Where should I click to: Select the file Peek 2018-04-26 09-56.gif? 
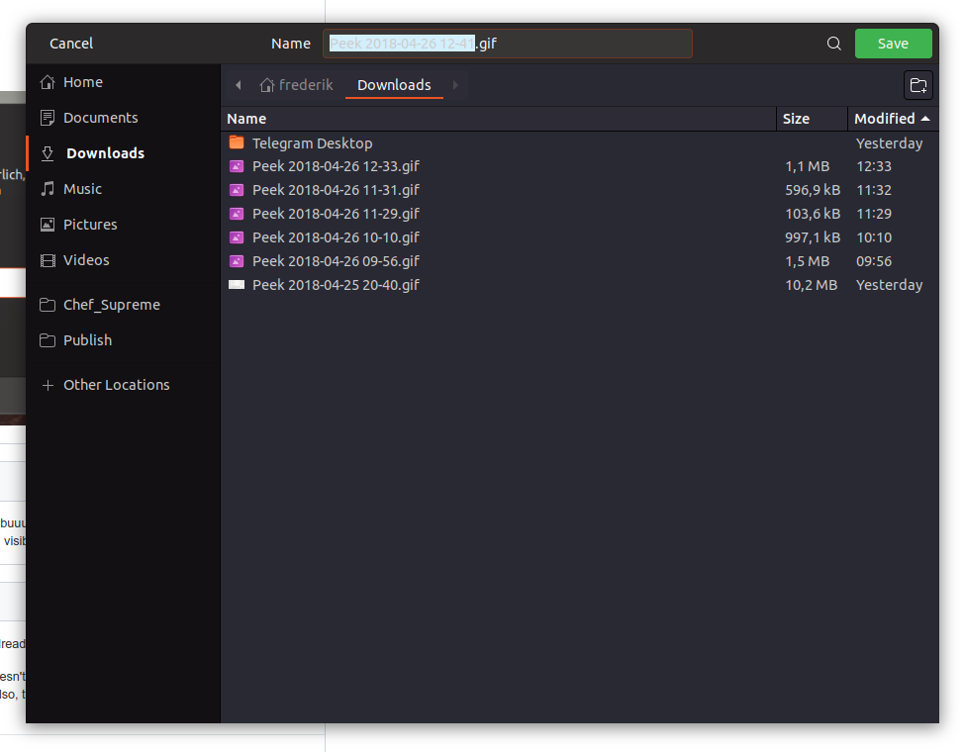(x=579, y=261)
